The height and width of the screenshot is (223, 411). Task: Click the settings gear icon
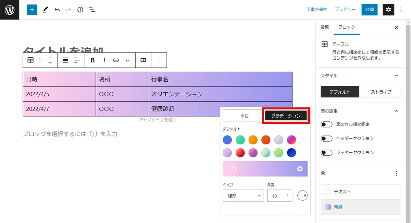click(x=388, y=10)
